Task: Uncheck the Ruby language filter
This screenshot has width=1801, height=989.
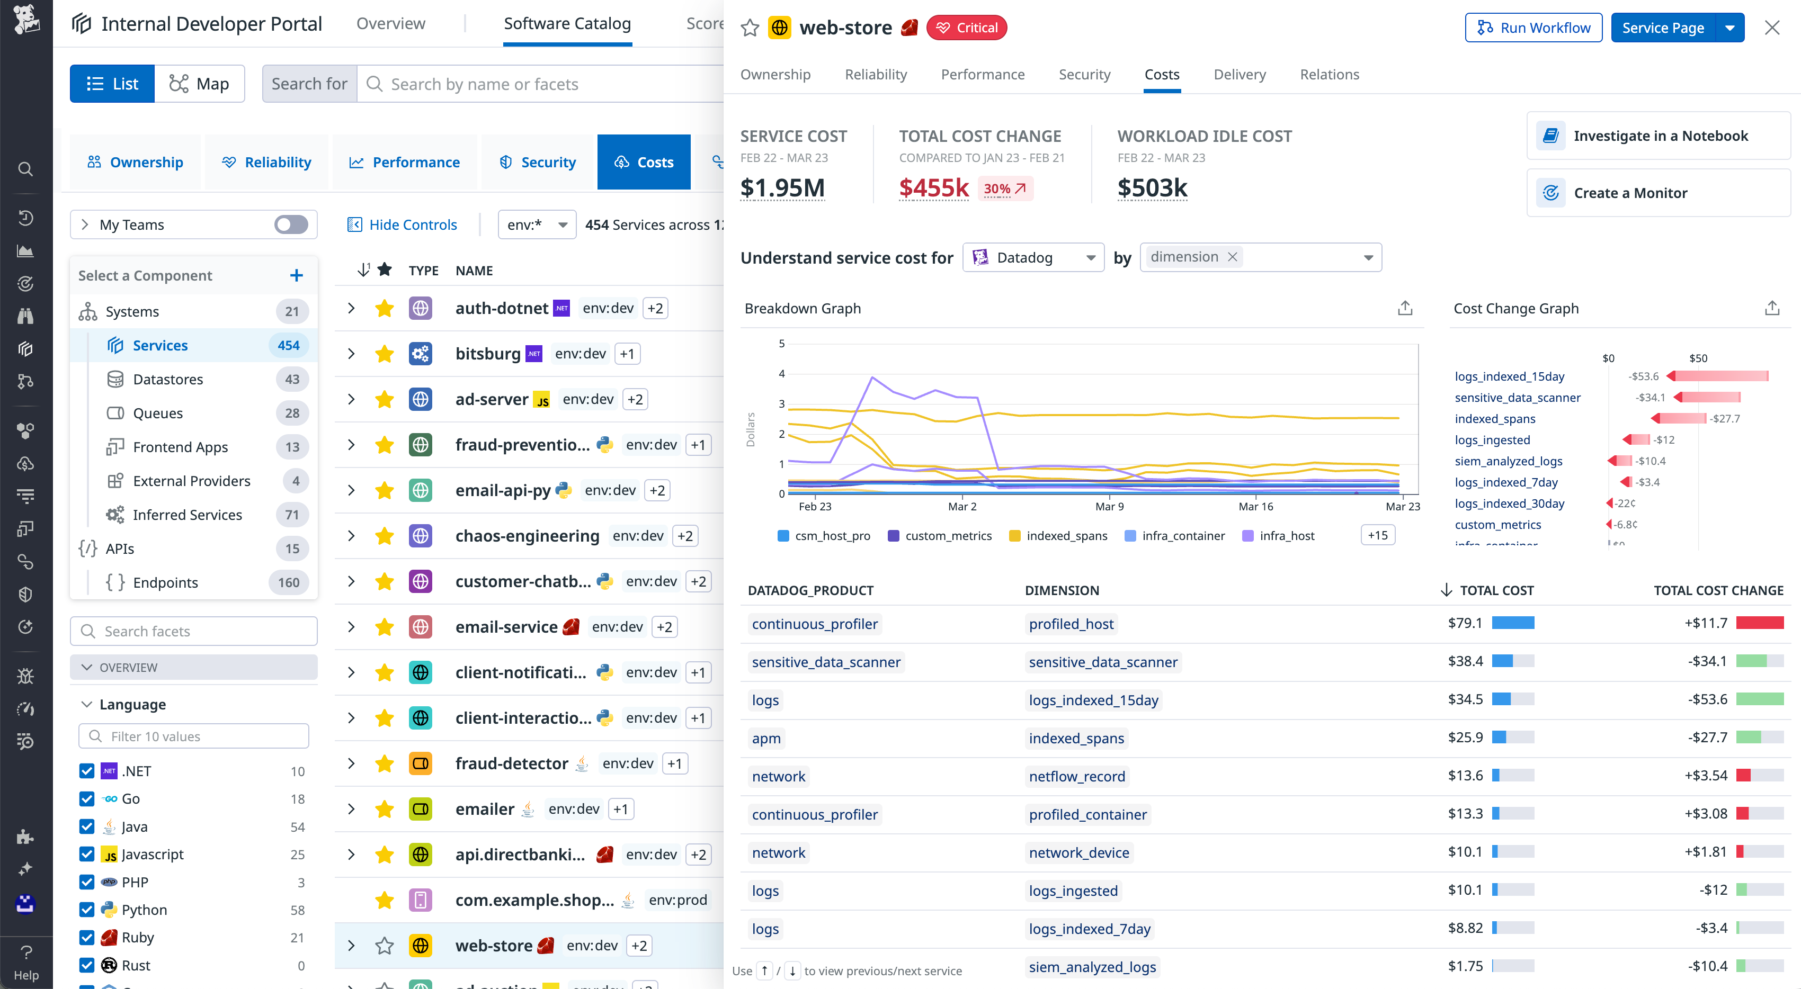Action: click(x=87, y=937)
